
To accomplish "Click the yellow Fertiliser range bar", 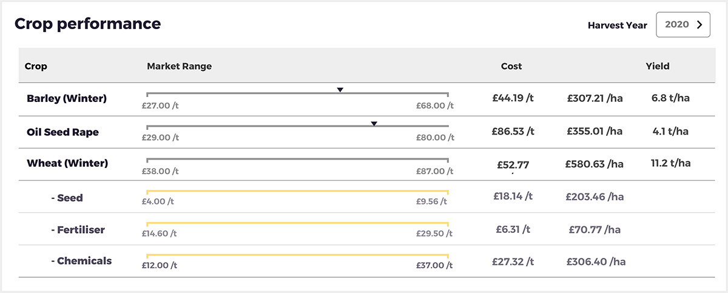I will pos(297,224).
